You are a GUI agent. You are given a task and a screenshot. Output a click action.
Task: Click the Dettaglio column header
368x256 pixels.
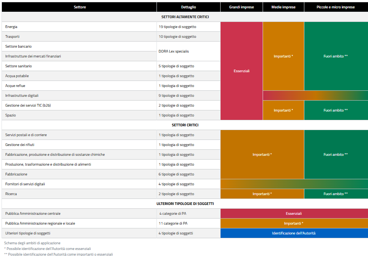(188, 7)
